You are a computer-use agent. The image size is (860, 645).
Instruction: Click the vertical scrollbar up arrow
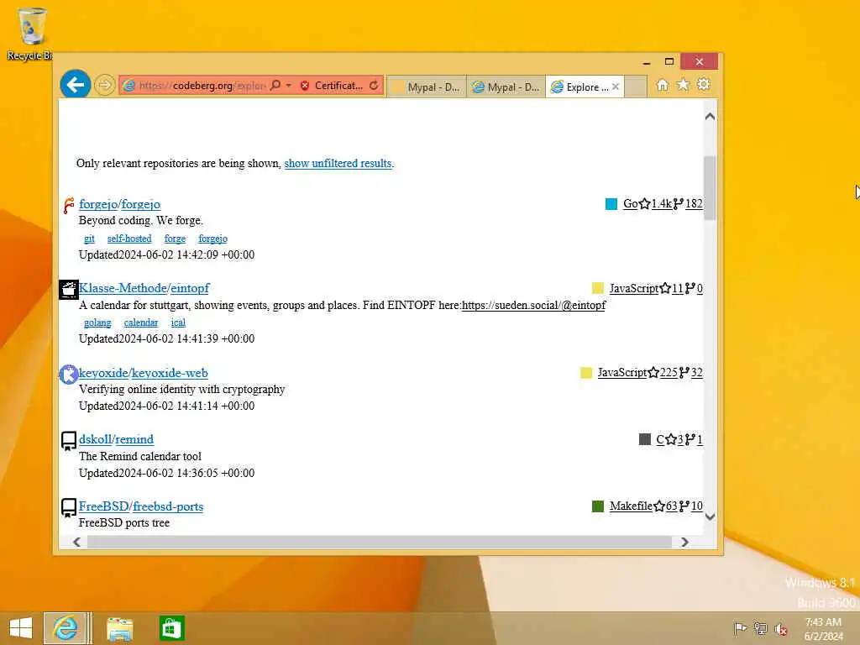point(710,116)
